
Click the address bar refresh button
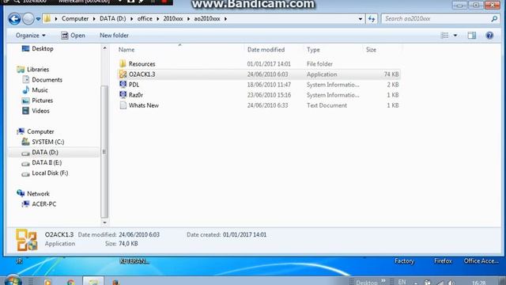point(372,19)
